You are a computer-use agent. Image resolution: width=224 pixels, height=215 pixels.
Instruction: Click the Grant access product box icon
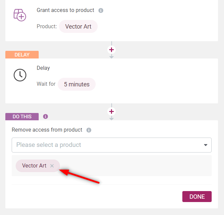pyautogui.click(x=20, y=15)
